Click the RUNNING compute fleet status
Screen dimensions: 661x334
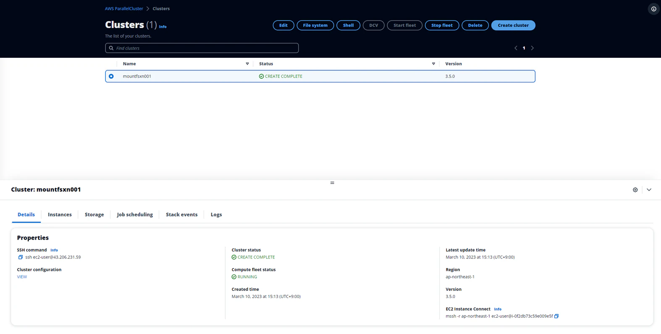[244, 277]
